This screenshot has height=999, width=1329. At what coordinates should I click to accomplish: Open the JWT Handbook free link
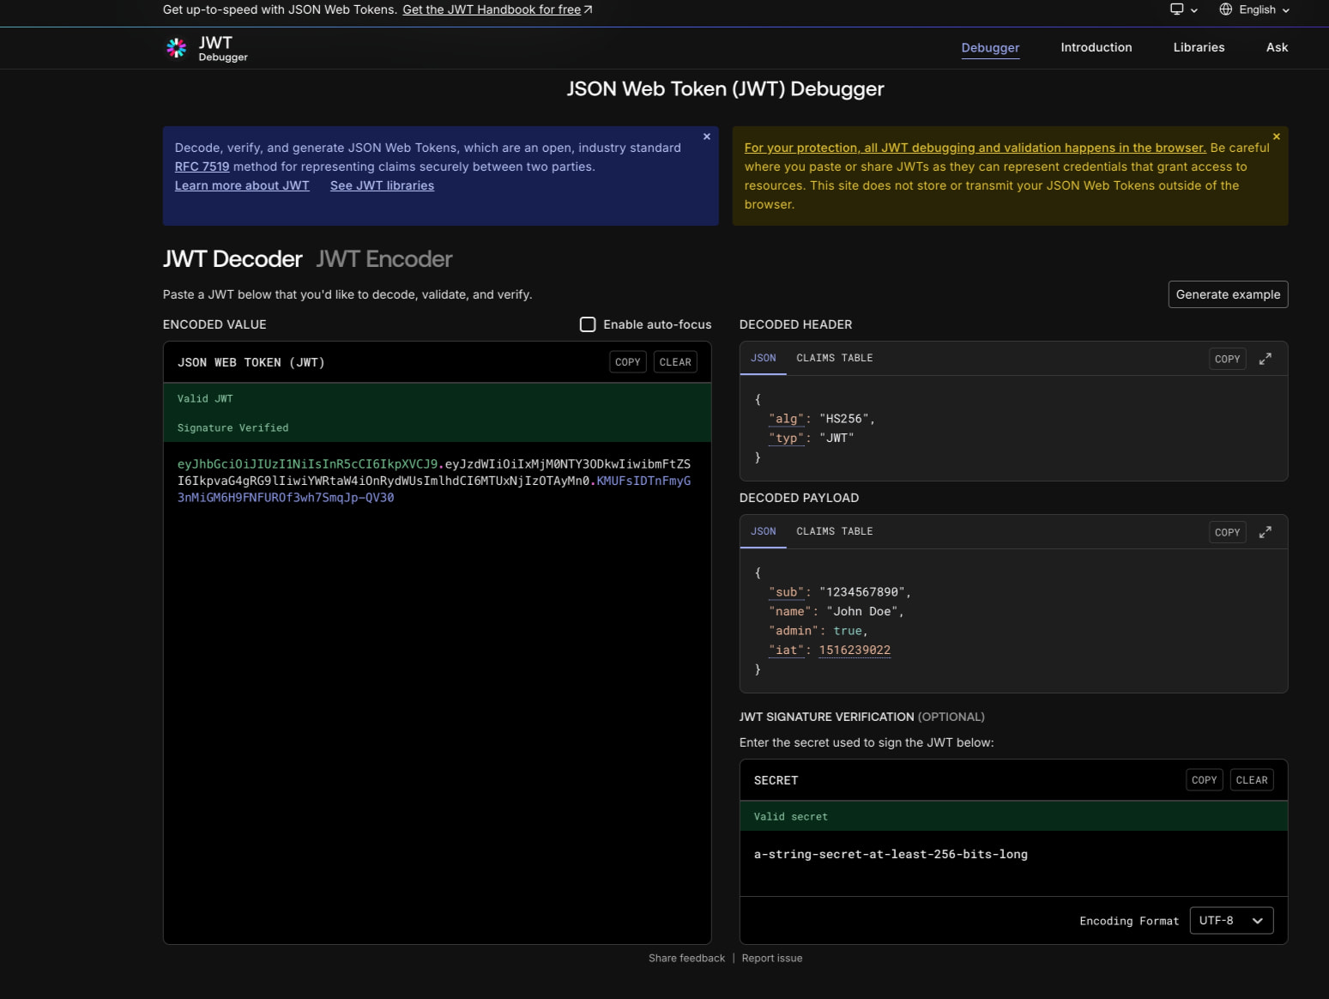(x=498, y=9)
